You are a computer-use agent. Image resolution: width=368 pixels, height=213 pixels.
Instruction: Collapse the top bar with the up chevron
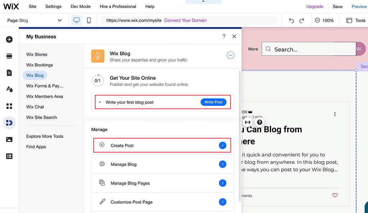click(203, 1)
